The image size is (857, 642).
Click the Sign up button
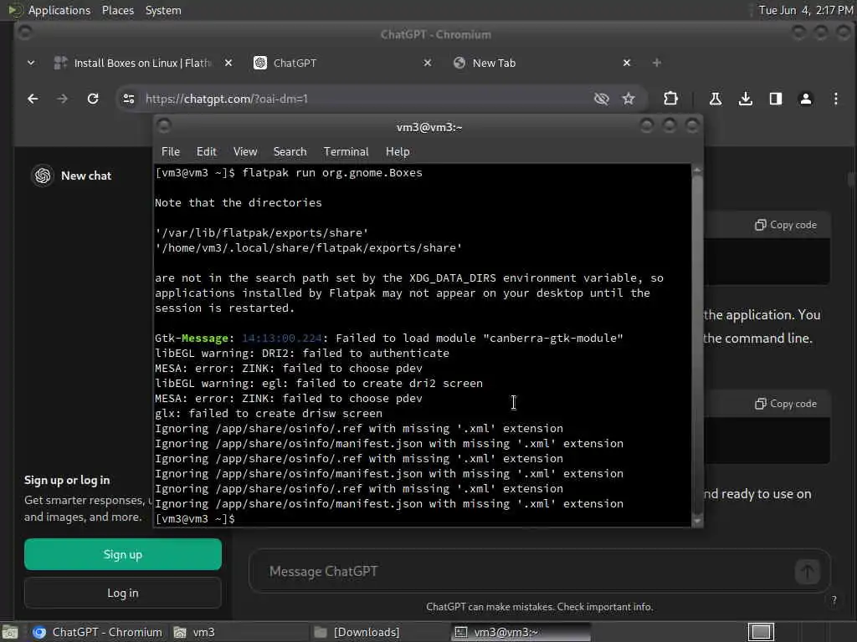coord(123,555)
